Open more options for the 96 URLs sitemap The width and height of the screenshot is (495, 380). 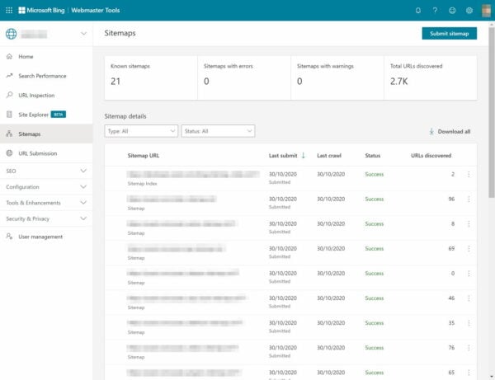pos(469,199)
